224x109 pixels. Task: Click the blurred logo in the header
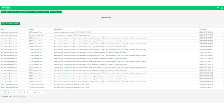point(6,8)
